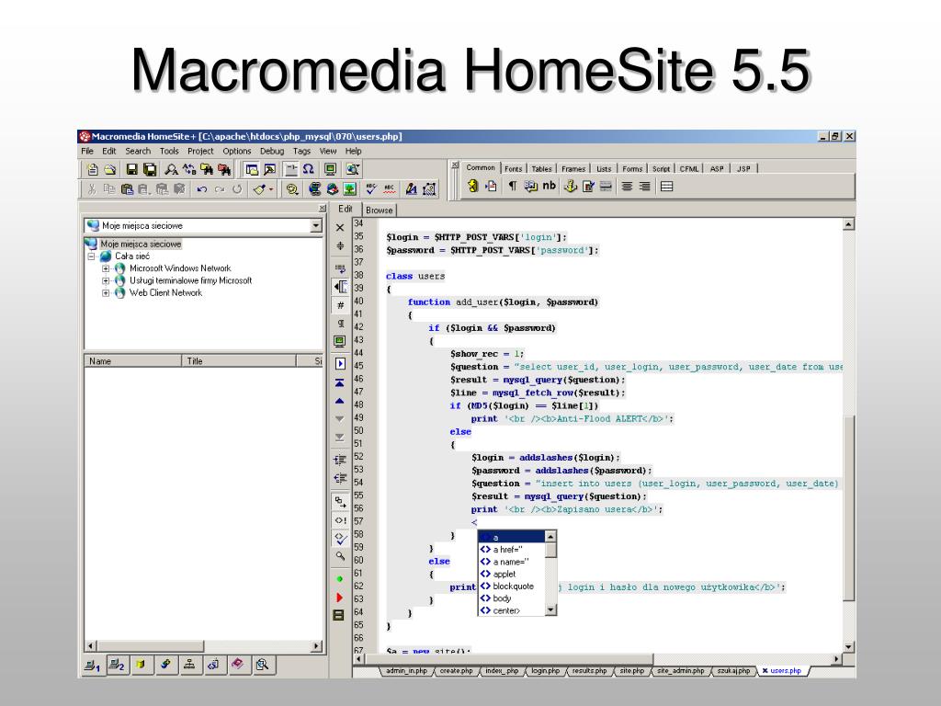Close users.php via tab X icon

[765, 670]
